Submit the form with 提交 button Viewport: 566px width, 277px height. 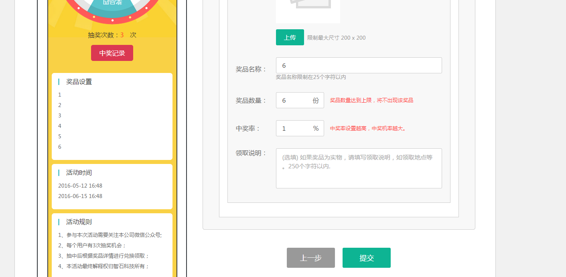pos(366,258)
